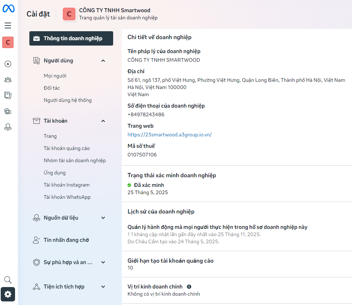The width and height of the screenshot is (352, 305).
Task: Click the settings gear icon
Action: [8, 294]
